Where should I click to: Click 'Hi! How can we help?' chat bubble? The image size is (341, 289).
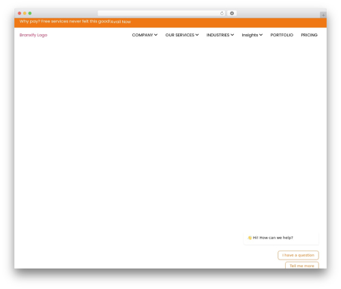click(x=281, y=238)
